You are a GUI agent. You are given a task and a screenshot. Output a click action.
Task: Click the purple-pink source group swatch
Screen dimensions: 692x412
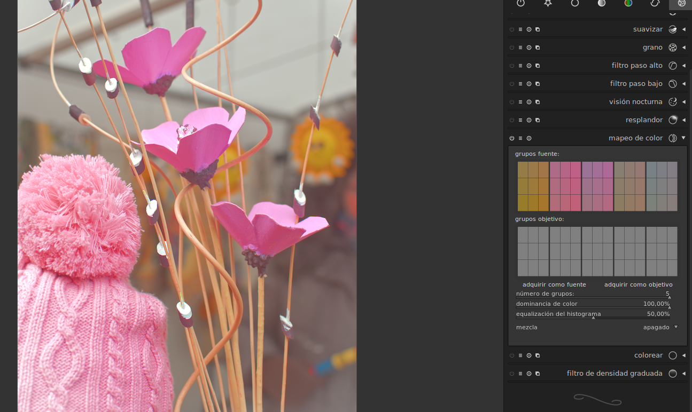pyautogui.click(x=597, y=186)
